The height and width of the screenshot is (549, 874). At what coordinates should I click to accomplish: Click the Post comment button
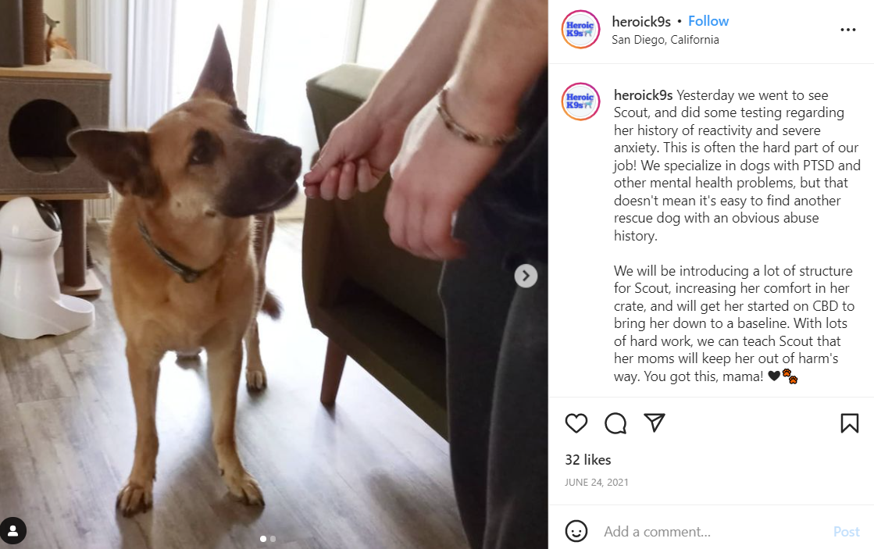846,532
